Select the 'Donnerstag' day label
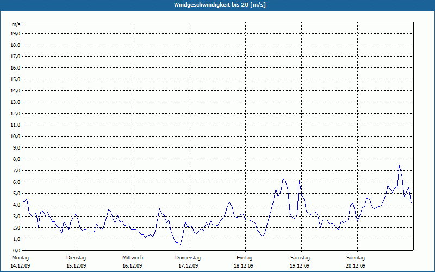 [x=188, y=258]
